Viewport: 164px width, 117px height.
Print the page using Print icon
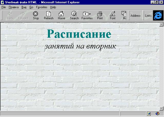(100, 15)
